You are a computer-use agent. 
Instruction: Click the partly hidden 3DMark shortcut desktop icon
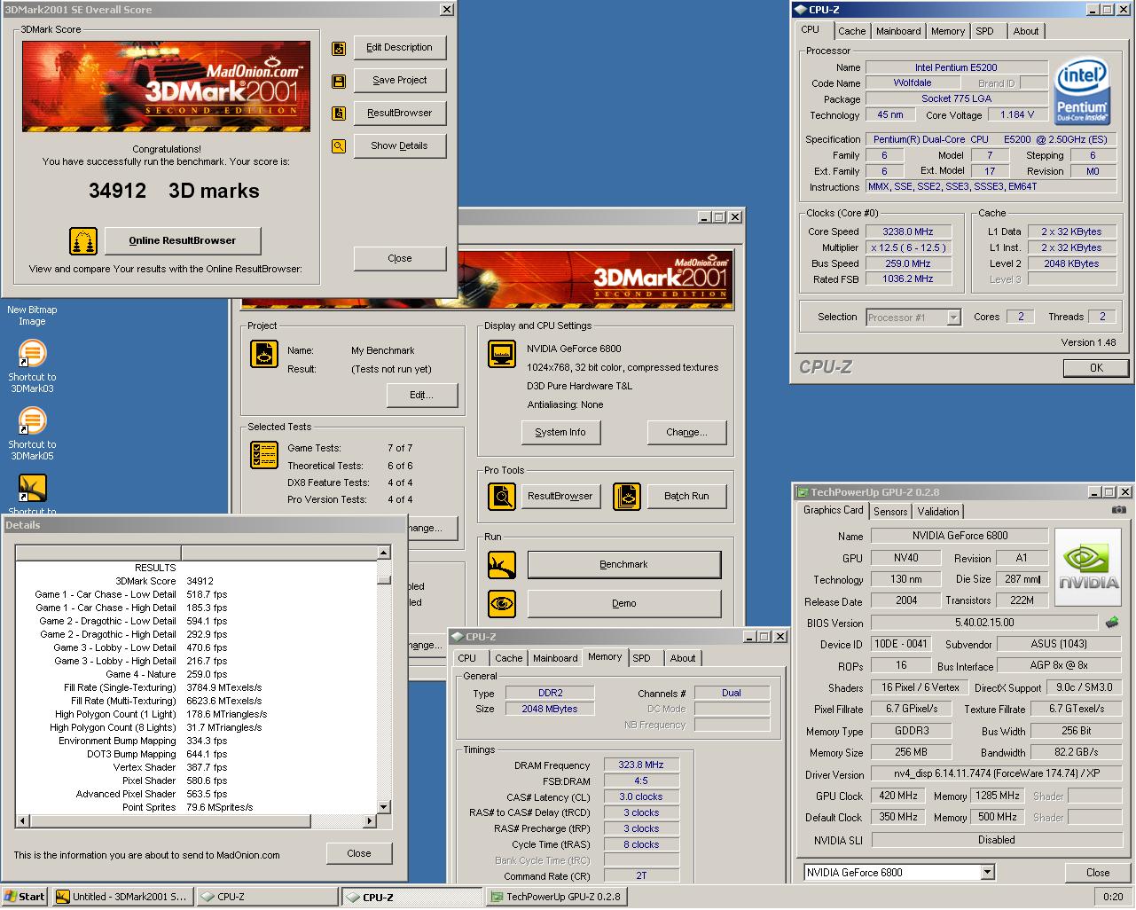pyautogui.click(x=32, y=492)
